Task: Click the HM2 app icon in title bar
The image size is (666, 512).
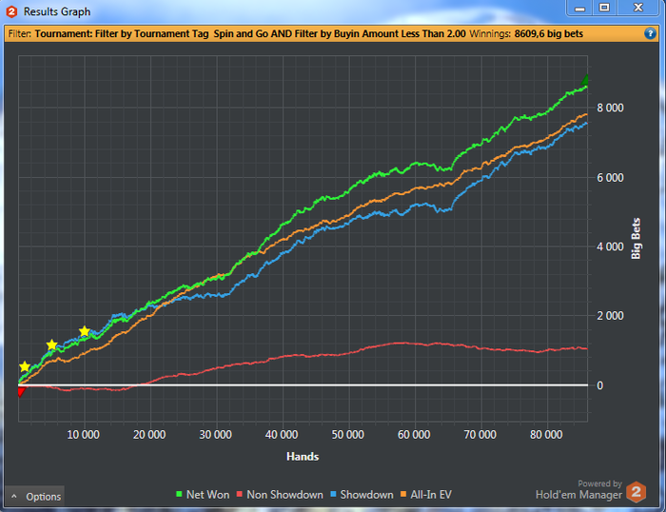Action: point(11,11)
